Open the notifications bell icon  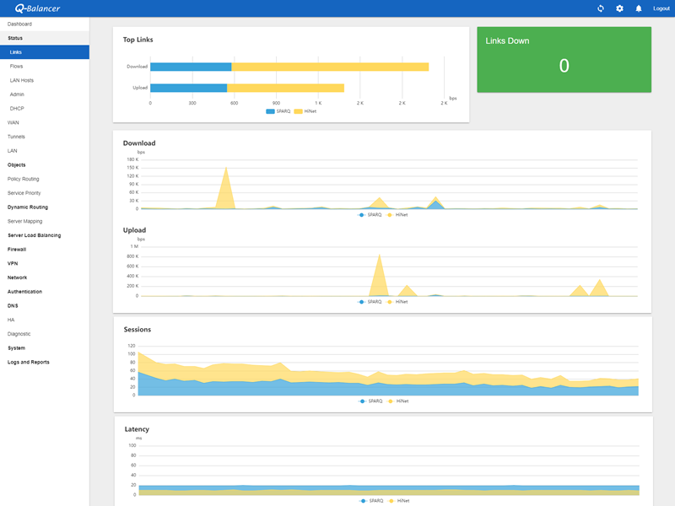[639, 8]
